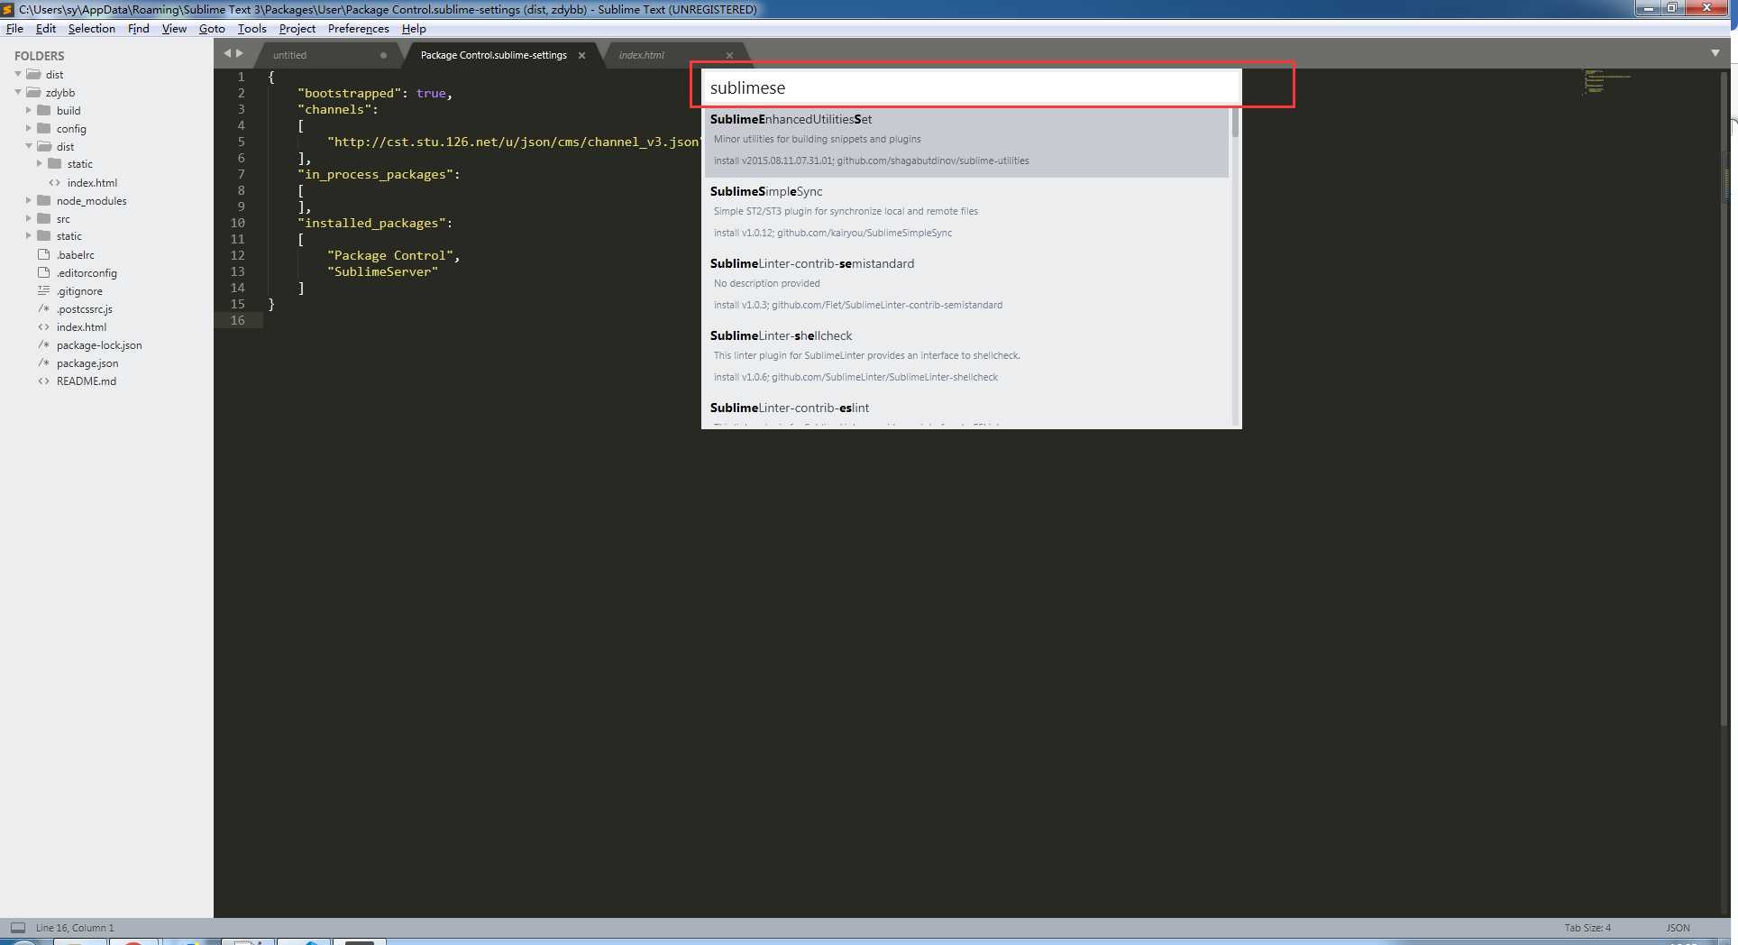Select SublimeLinter-shellcheck package
The image size is (1738, 945).
(x=965, y=357)
